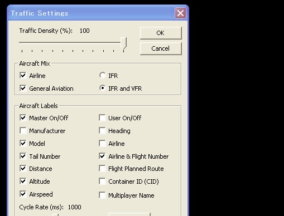Click the Aircraft Mix group label

(x=35, y=63)
